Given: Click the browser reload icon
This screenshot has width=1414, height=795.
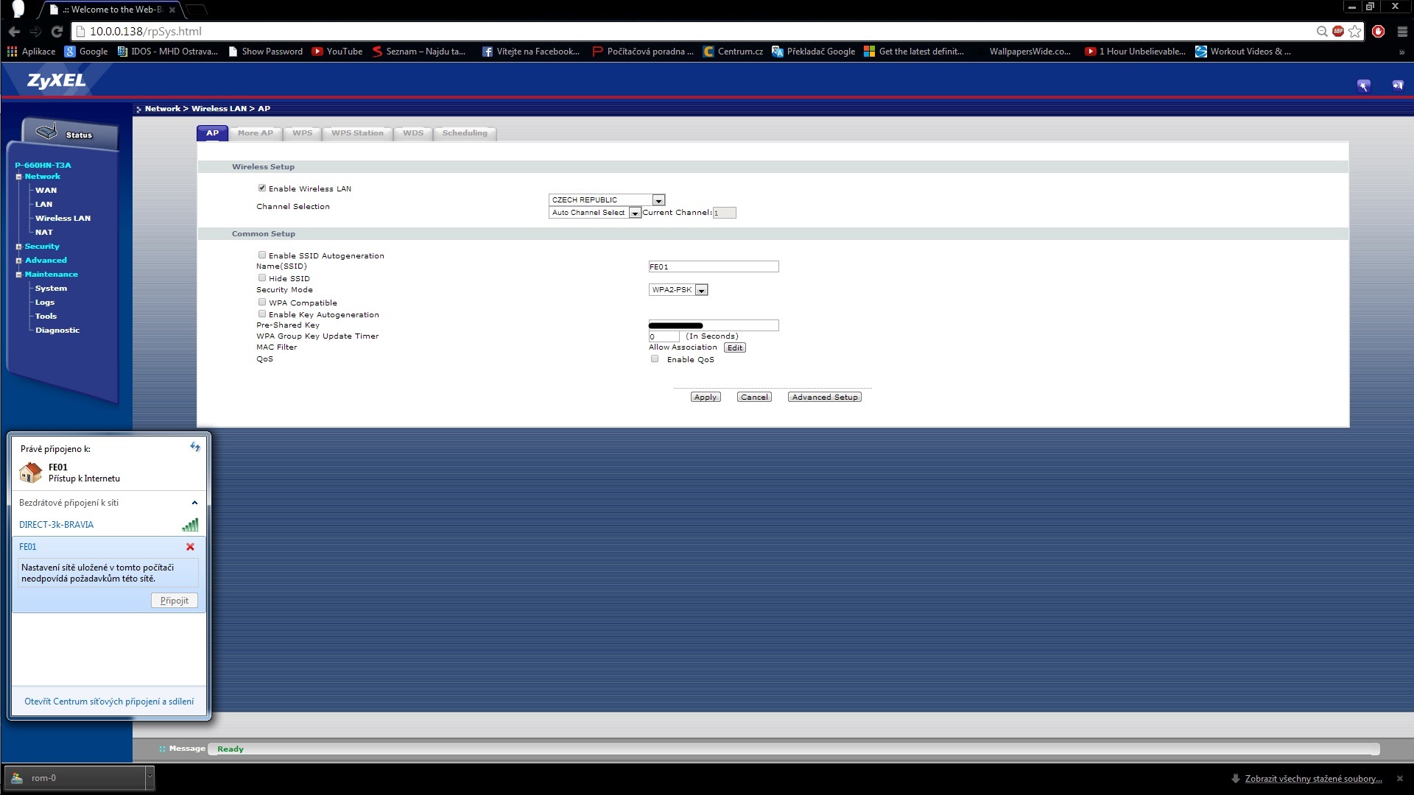Looking at the screenshot, I should click(57, 31).
